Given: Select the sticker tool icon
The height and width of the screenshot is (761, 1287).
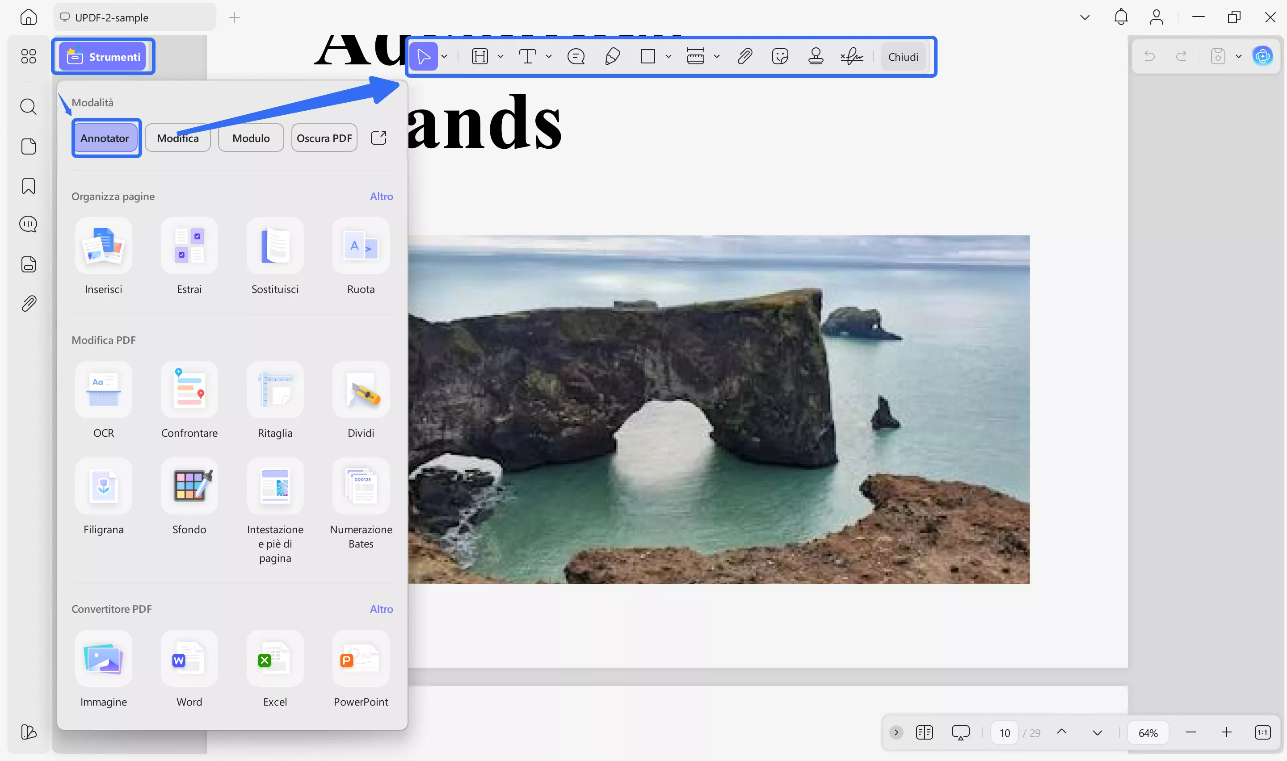Looking at the screenshot, I should (x=780, y=56).
